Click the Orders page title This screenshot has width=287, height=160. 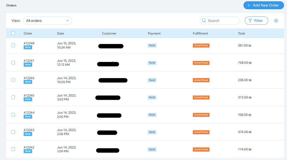pos(11,5)
